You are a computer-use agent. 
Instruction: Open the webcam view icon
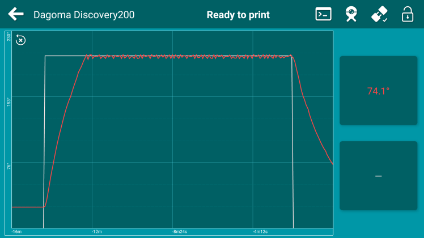tap(351, 15)
